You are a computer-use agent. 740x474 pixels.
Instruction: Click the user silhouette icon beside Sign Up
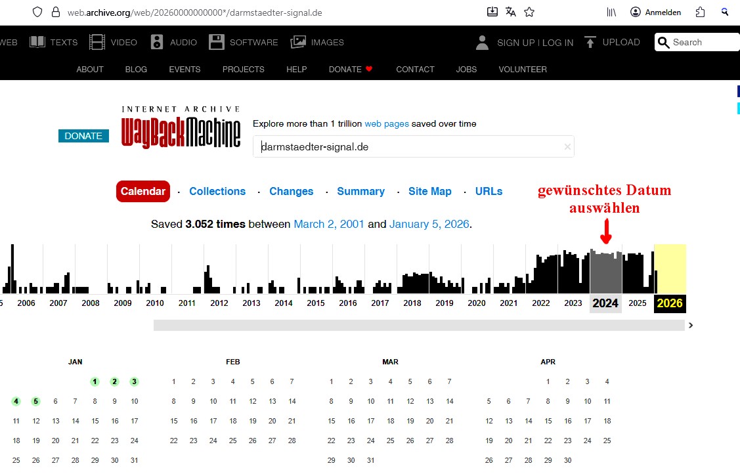click(x=483, y=43)
